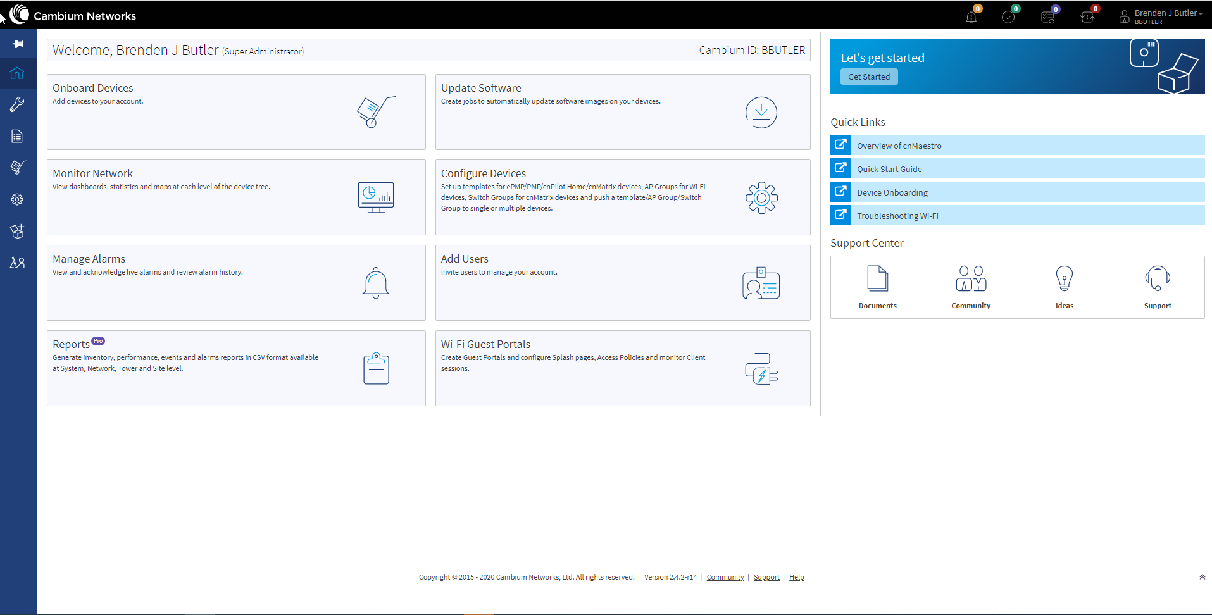The width and height of the screenshot is (1212, 615).
Task: Click the scroll-to-top chevron at bottom right
Action: tap(1202, 576)
